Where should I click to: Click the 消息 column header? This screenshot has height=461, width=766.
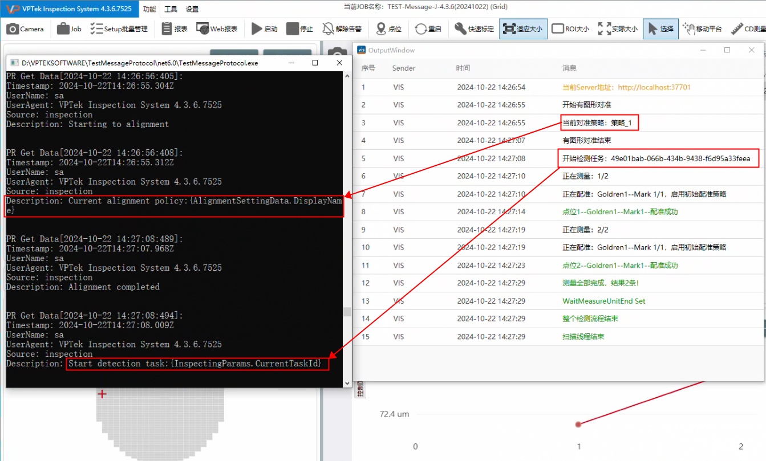569,68
